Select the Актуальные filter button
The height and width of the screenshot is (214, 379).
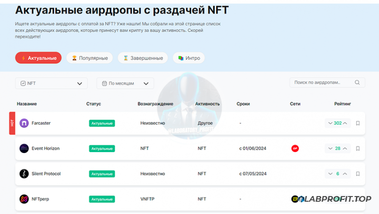(x=38, y=58)
